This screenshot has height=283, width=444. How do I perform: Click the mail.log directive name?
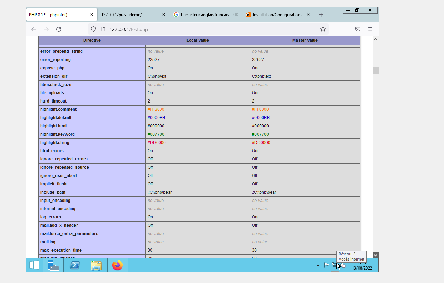tap(48, 242)
